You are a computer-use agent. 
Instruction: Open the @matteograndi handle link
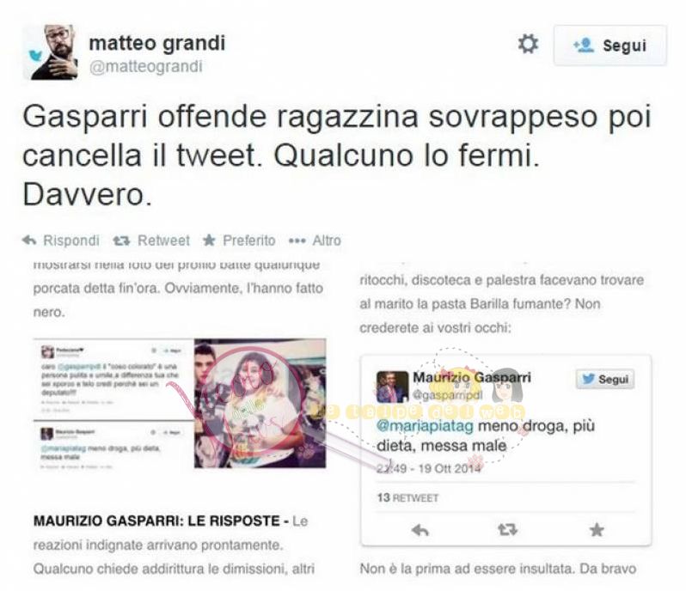(145, 66)
